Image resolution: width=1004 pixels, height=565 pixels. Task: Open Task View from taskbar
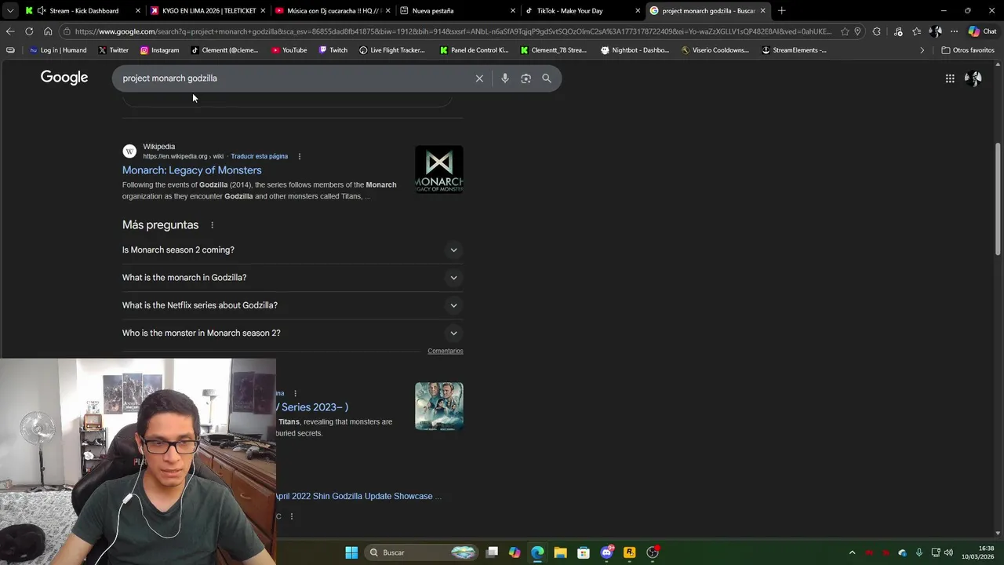(x=492, y=552)
